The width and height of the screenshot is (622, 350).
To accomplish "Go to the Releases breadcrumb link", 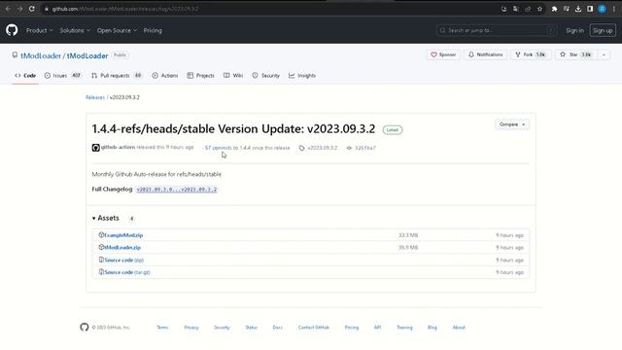I will coord(95,97).
